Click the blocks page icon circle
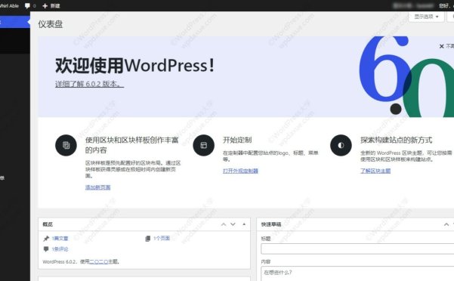 66,145
